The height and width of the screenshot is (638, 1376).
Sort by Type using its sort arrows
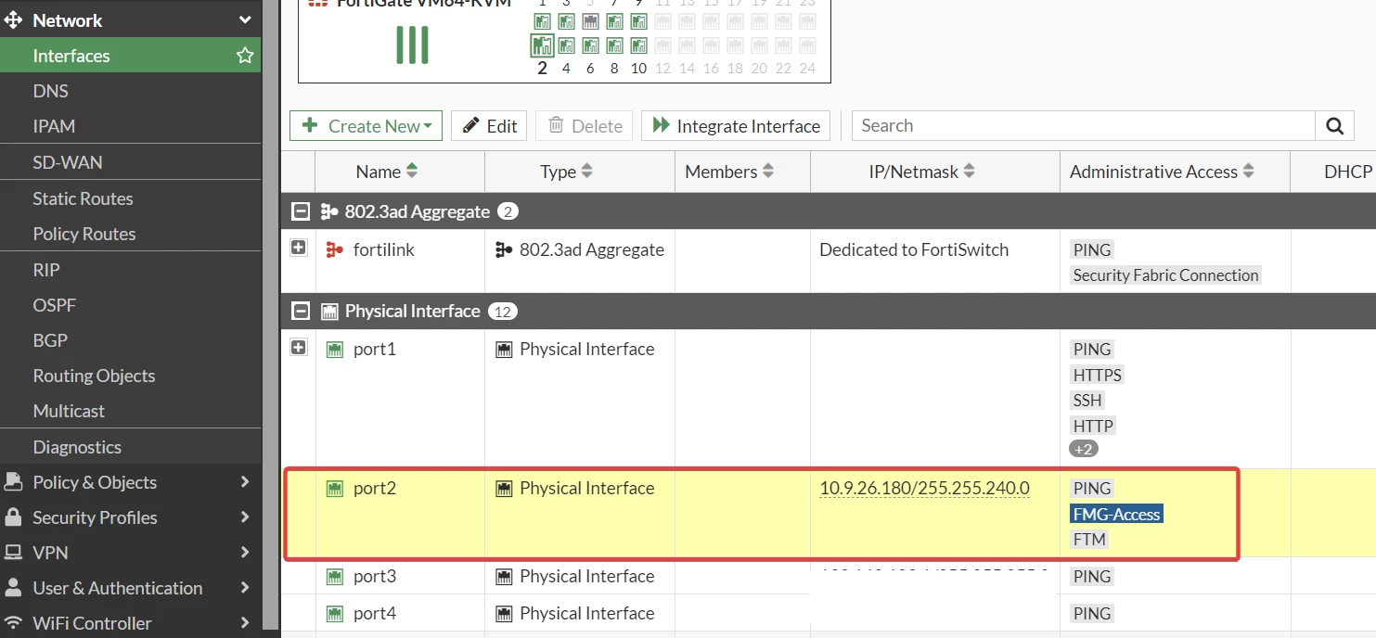point(586,172)
